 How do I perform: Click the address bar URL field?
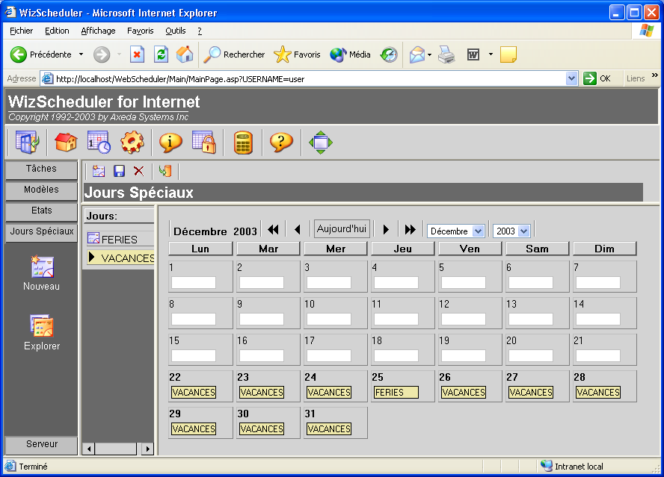310,78
